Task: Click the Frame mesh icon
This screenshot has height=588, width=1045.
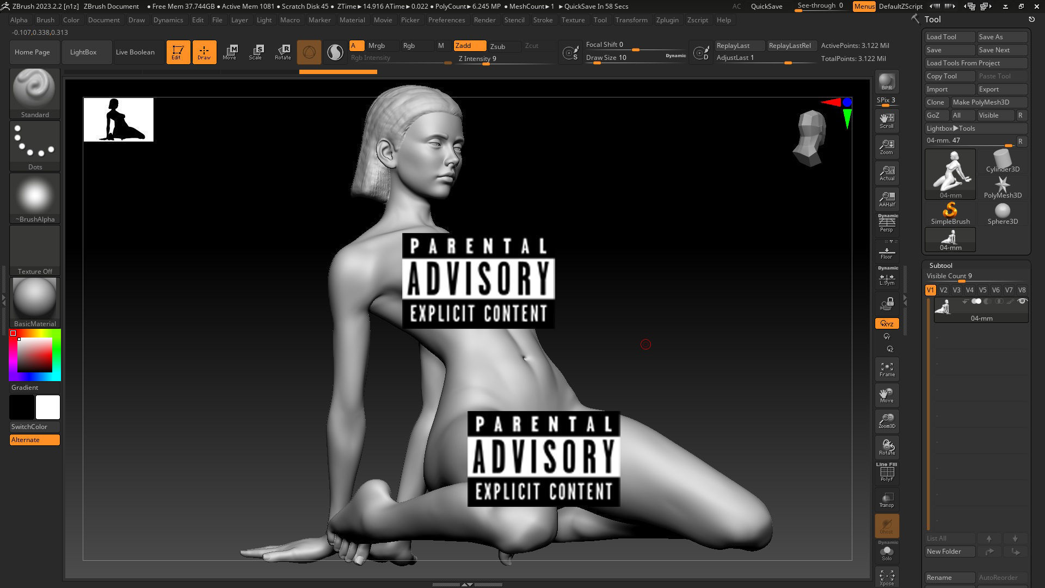Action: pos(887,369)
